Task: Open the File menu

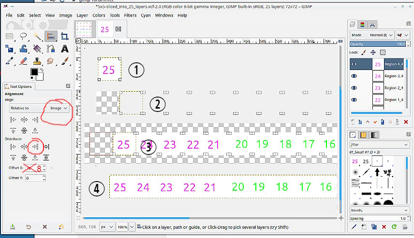Action: pos(9,15)
